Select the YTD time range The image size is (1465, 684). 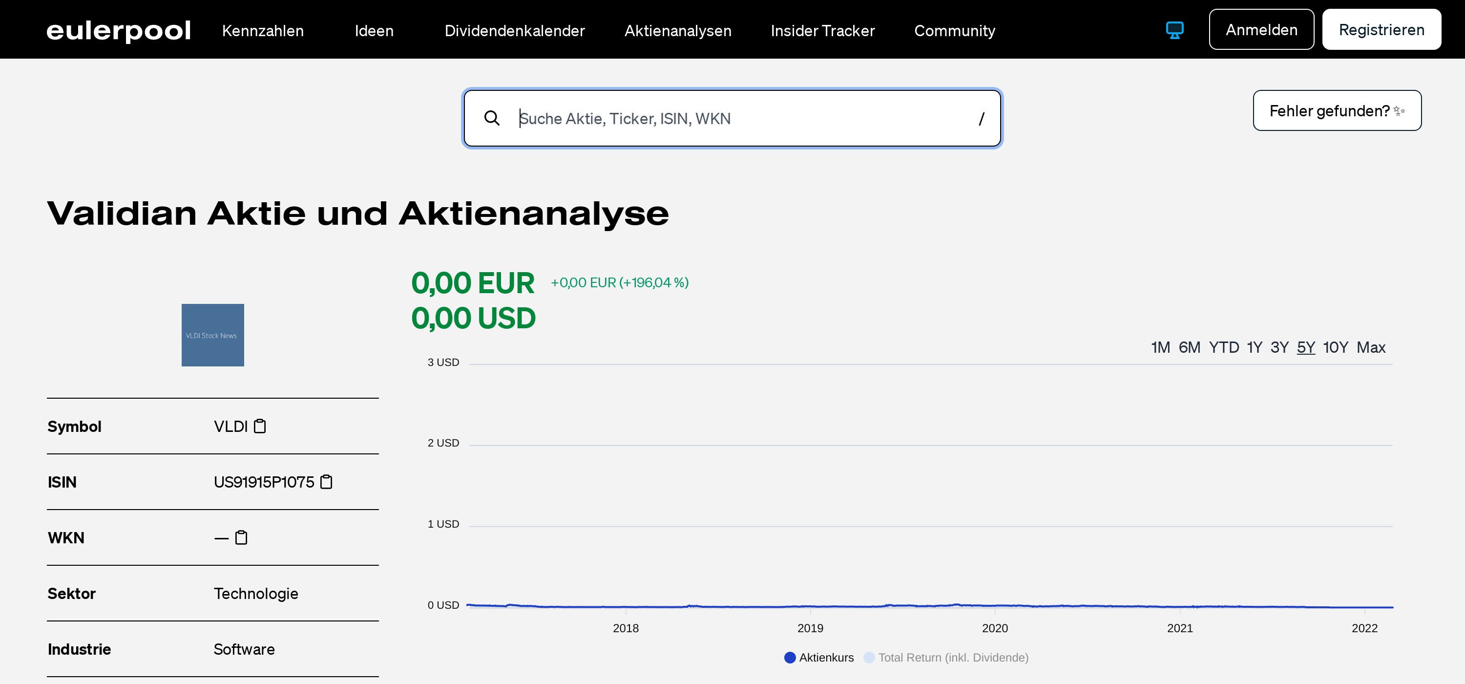click(x=1223, y=347)
